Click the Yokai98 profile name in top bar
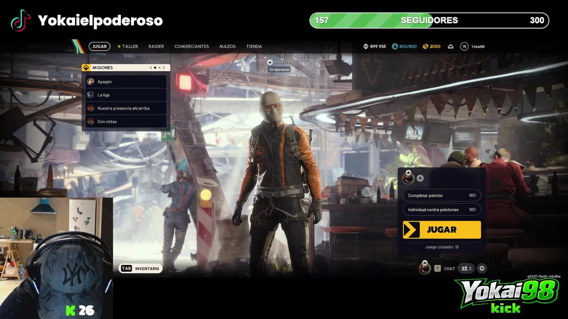 (x=478, y=46)
